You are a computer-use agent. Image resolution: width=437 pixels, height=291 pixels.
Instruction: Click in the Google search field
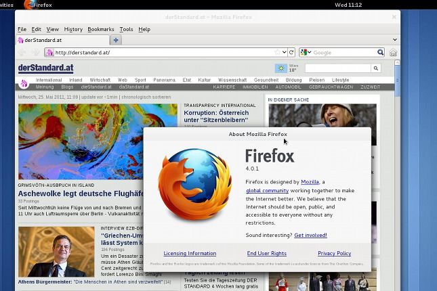click(344, 52)
